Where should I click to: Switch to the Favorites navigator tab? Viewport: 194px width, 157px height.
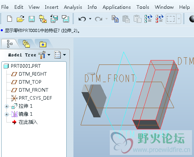click(43, 44)
